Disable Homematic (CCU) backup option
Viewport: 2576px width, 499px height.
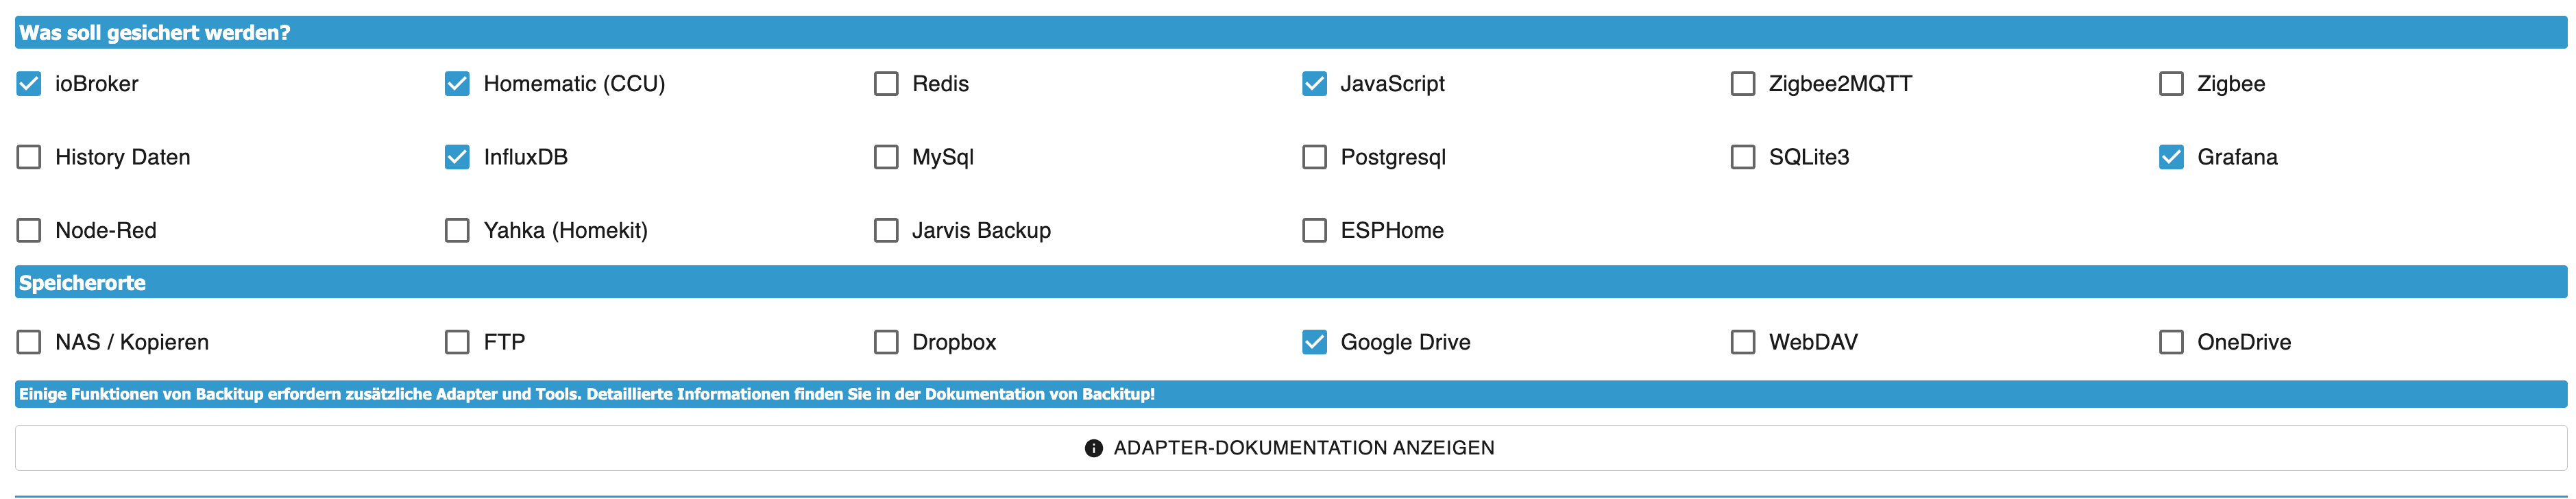(457, 84)
